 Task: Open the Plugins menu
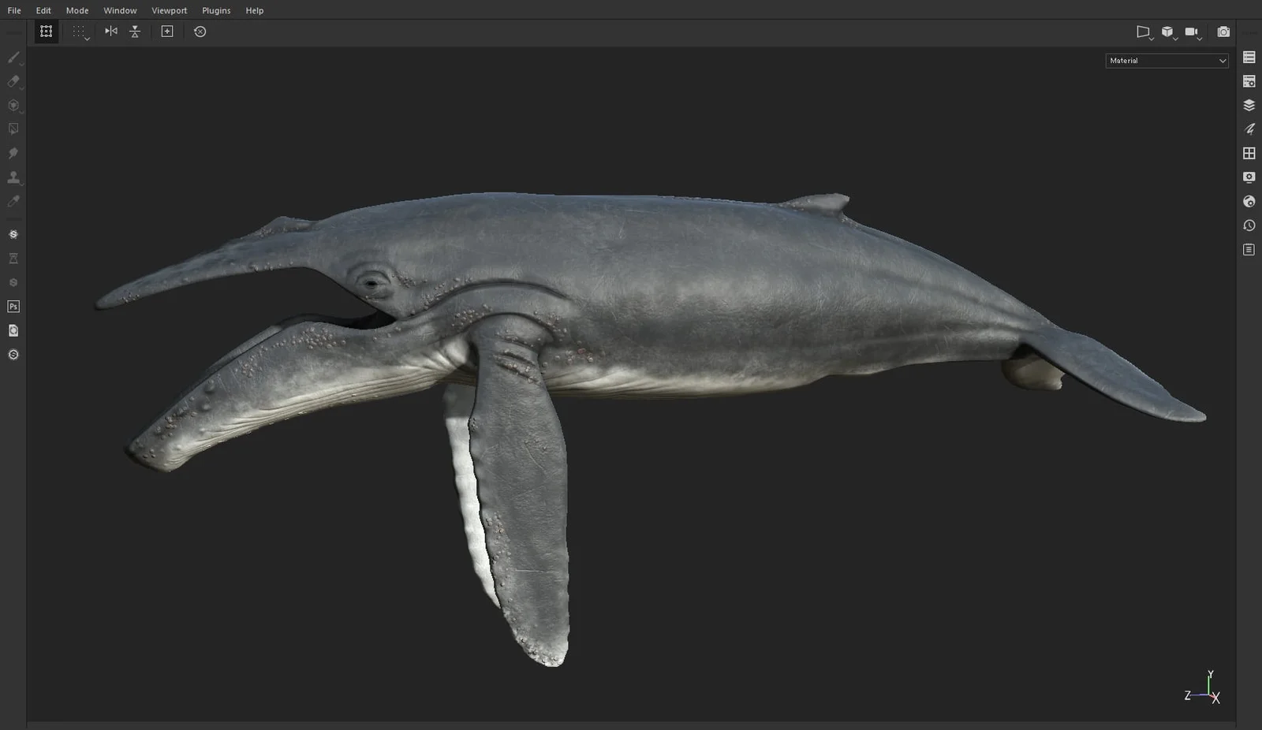point(215,10)
